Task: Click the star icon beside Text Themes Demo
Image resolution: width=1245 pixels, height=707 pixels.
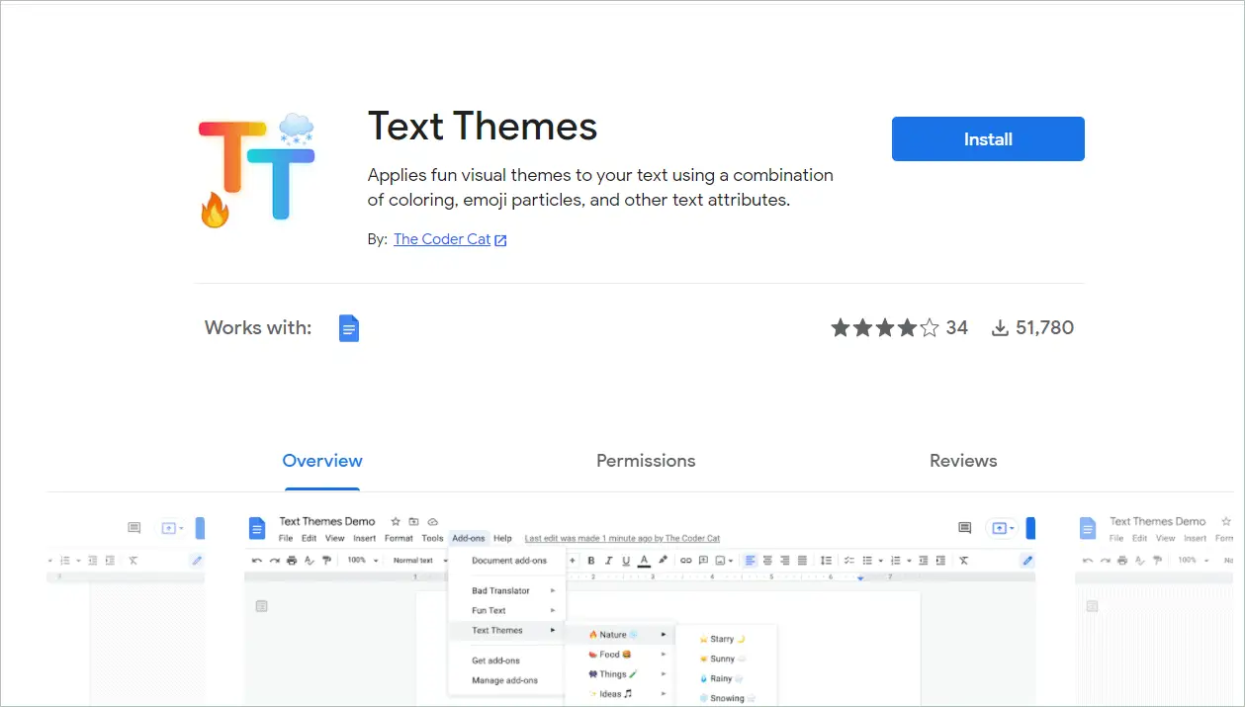Action: click(x=396, y=521)
